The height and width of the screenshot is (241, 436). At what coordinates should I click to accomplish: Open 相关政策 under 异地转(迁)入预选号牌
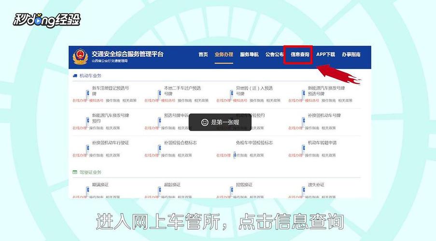point(273,101)
